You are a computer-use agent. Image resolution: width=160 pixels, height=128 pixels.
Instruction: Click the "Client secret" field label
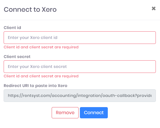tap(17, 56)
